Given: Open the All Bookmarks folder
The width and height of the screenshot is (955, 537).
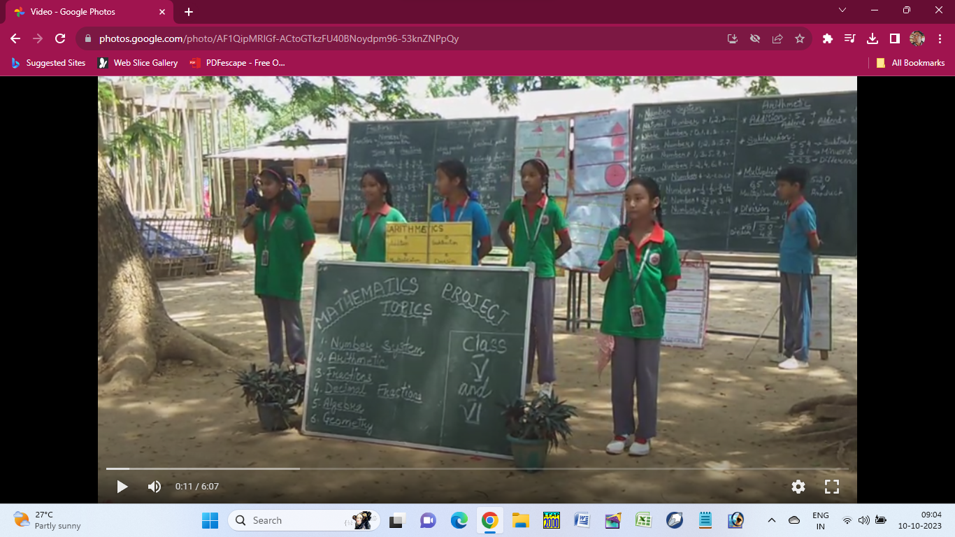Looking at the screenshot, I should tap(910, 63).
